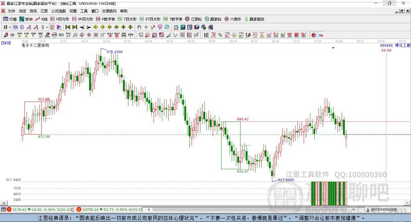Click the P四方形 toolbar button

pos(60,19)
